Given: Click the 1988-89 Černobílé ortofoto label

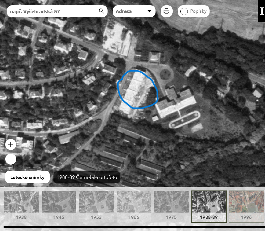Looking at the screenshot, I should click(x=87, y=177).
